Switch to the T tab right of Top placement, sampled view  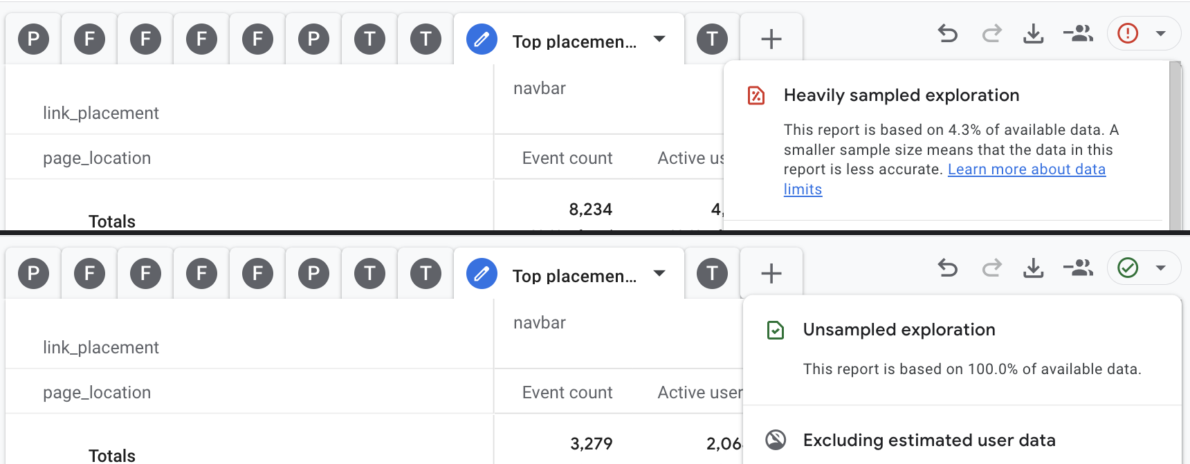click(712, 39)
